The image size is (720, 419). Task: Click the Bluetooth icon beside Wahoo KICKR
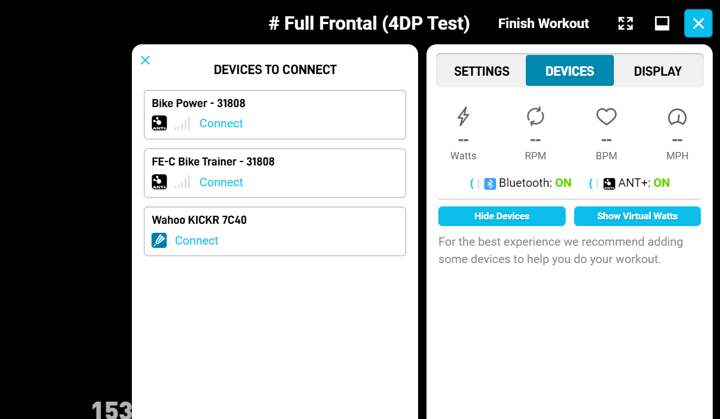click(159, 240)
